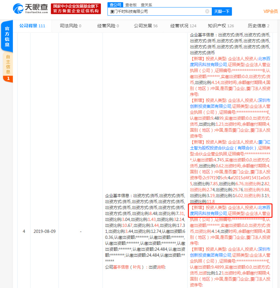This screenshot has width=280, height=288.
Task: Click the 国家中小企业发展基金旗下 red banner
Action: tap(76, 6)
